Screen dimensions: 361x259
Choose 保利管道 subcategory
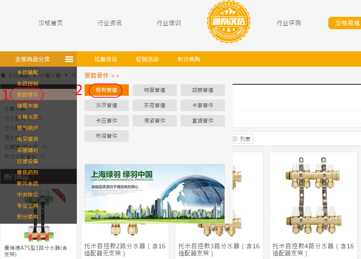(106, 90)
